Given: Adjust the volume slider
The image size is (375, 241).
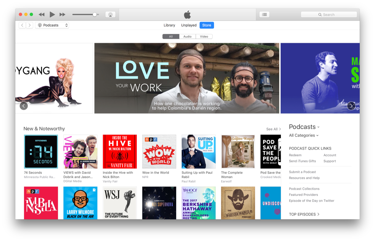Looking at the screenshot, I should [94, 14].
